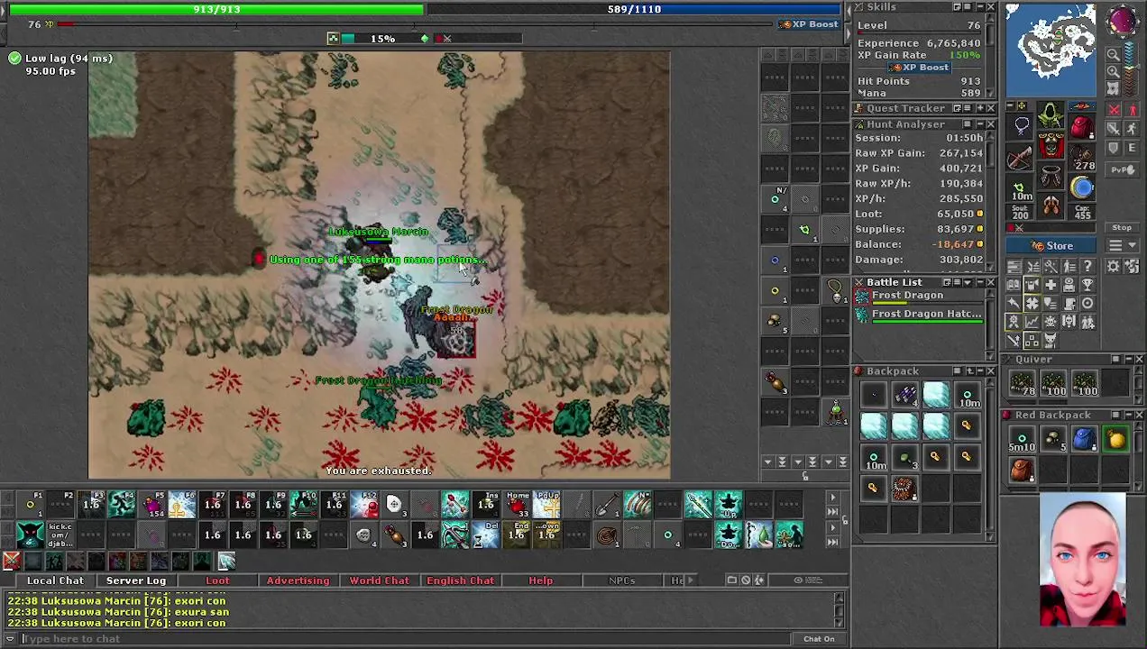Open the chat mode dropdown beside input

[x=10, y=639]
